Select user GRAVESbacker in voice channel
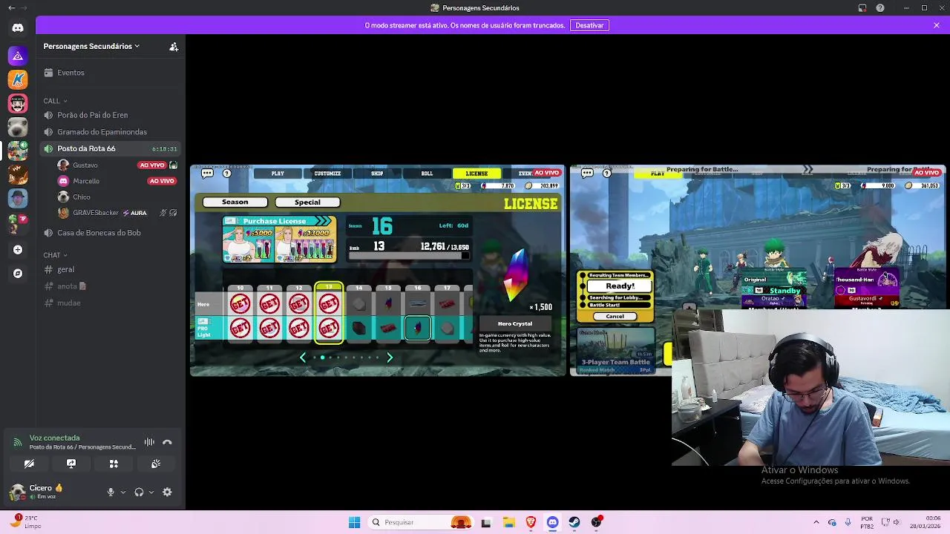Screen dimensions: 950x534 [x=117, y=213]
